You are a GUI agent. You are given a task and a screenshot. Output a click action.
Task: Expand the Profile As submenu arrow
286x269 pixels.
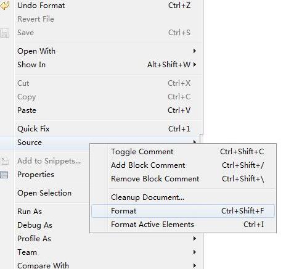[x=195, y=239]
